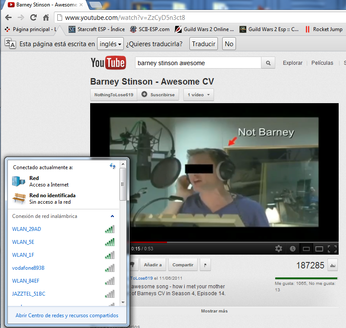Click the Compartir button

[x=183, y=265]
